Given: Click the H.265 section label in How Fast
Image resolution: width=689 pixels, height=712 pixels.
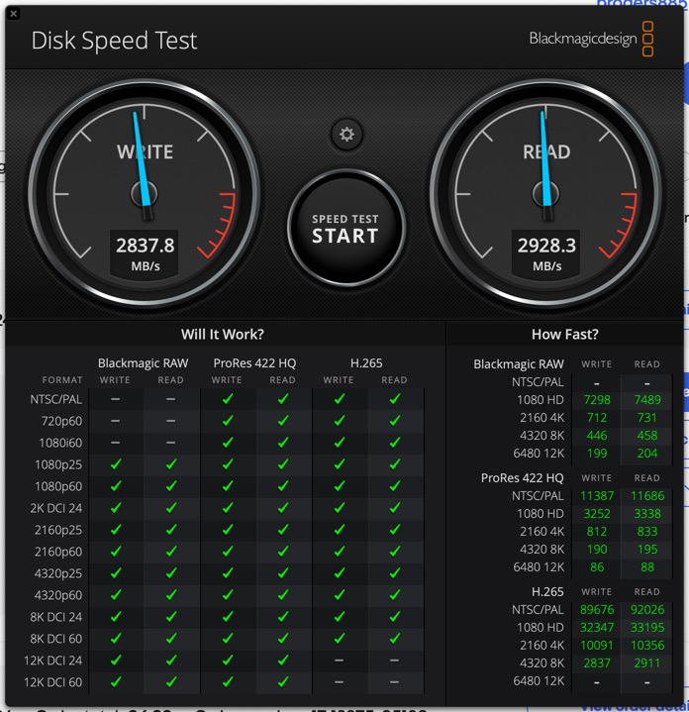Looking at the screenshot, I should coord(547,592).
